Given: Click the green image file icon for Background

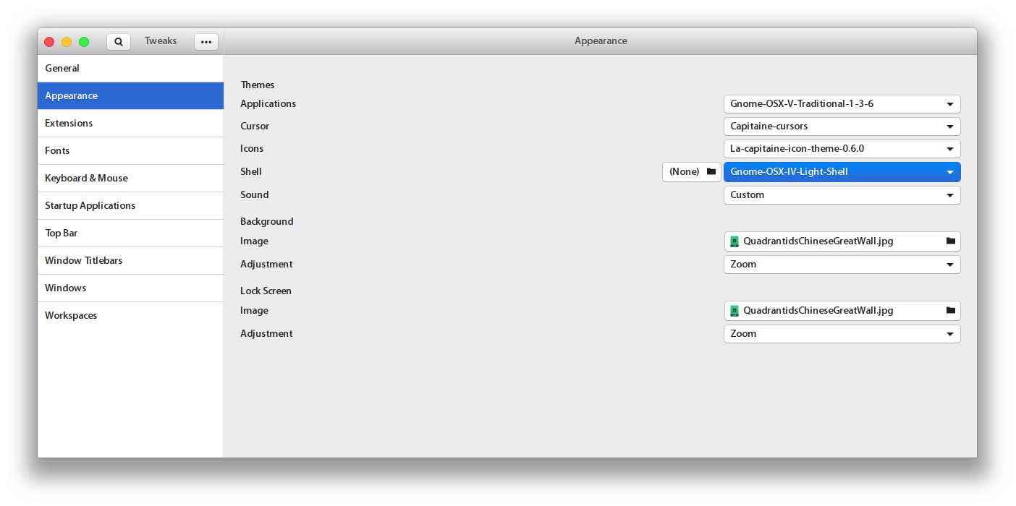Looking at the screenshot, I should pyautogui.click(x=735, y=241).
